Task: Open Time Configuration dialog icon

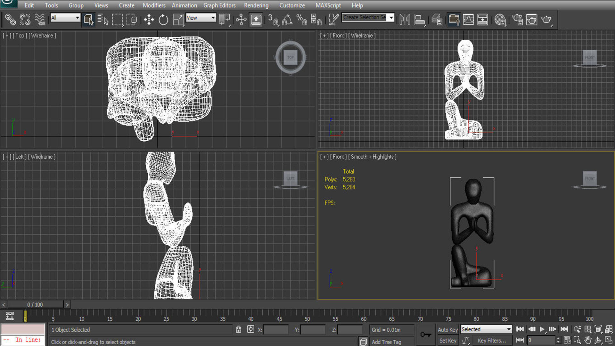Action: 567,340
